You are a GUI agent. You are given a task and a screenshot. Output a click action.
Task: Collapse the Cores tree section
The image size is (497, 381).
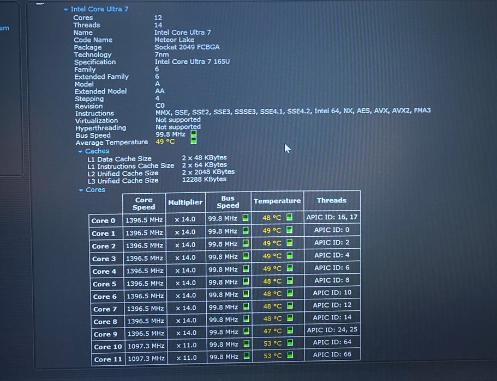tap(81, 190)
